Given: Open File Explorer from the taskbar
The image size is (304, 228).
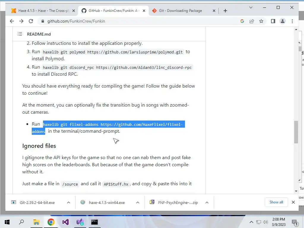Looking at the screenshot, I should pyautogui.click(x=36, y=222).
